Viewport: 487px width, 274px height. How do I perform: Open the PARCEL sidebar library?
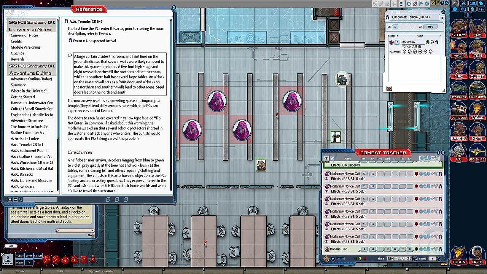[x=458, y=131]
